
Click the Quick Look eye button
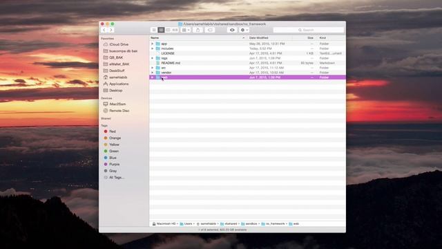(232, 30)
